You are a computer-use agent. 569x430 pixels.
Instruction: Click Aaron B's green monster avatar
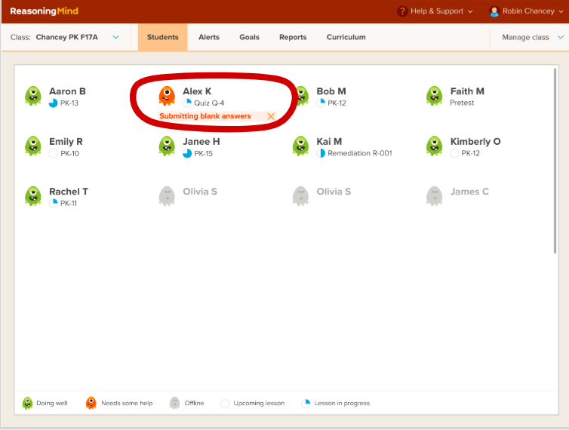(32, 96)
